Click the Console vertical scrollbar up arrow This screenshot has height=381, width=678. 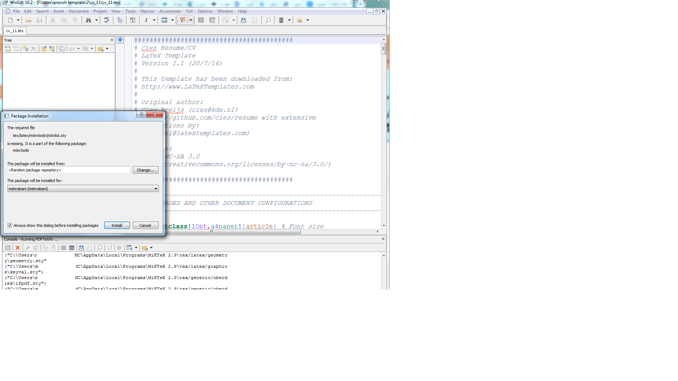[x=383, y=255]
